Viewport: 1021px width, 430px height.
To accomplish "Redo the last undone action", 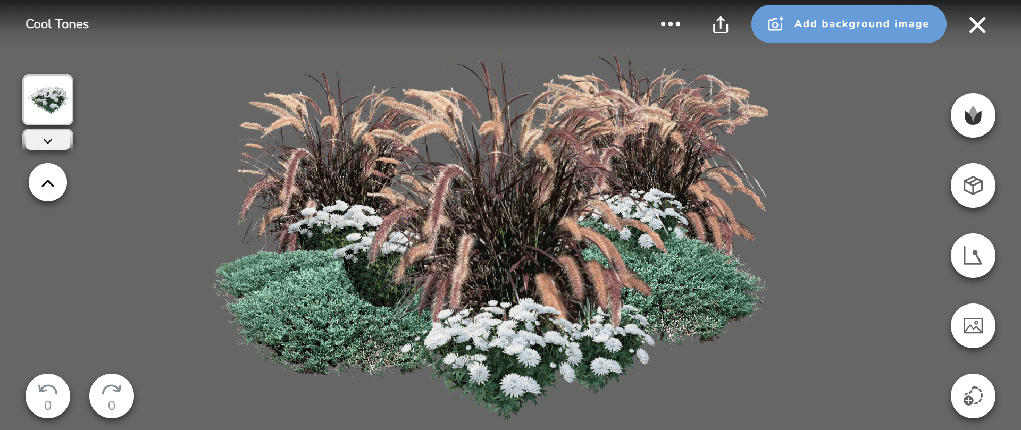I will (x=112, y=396).
